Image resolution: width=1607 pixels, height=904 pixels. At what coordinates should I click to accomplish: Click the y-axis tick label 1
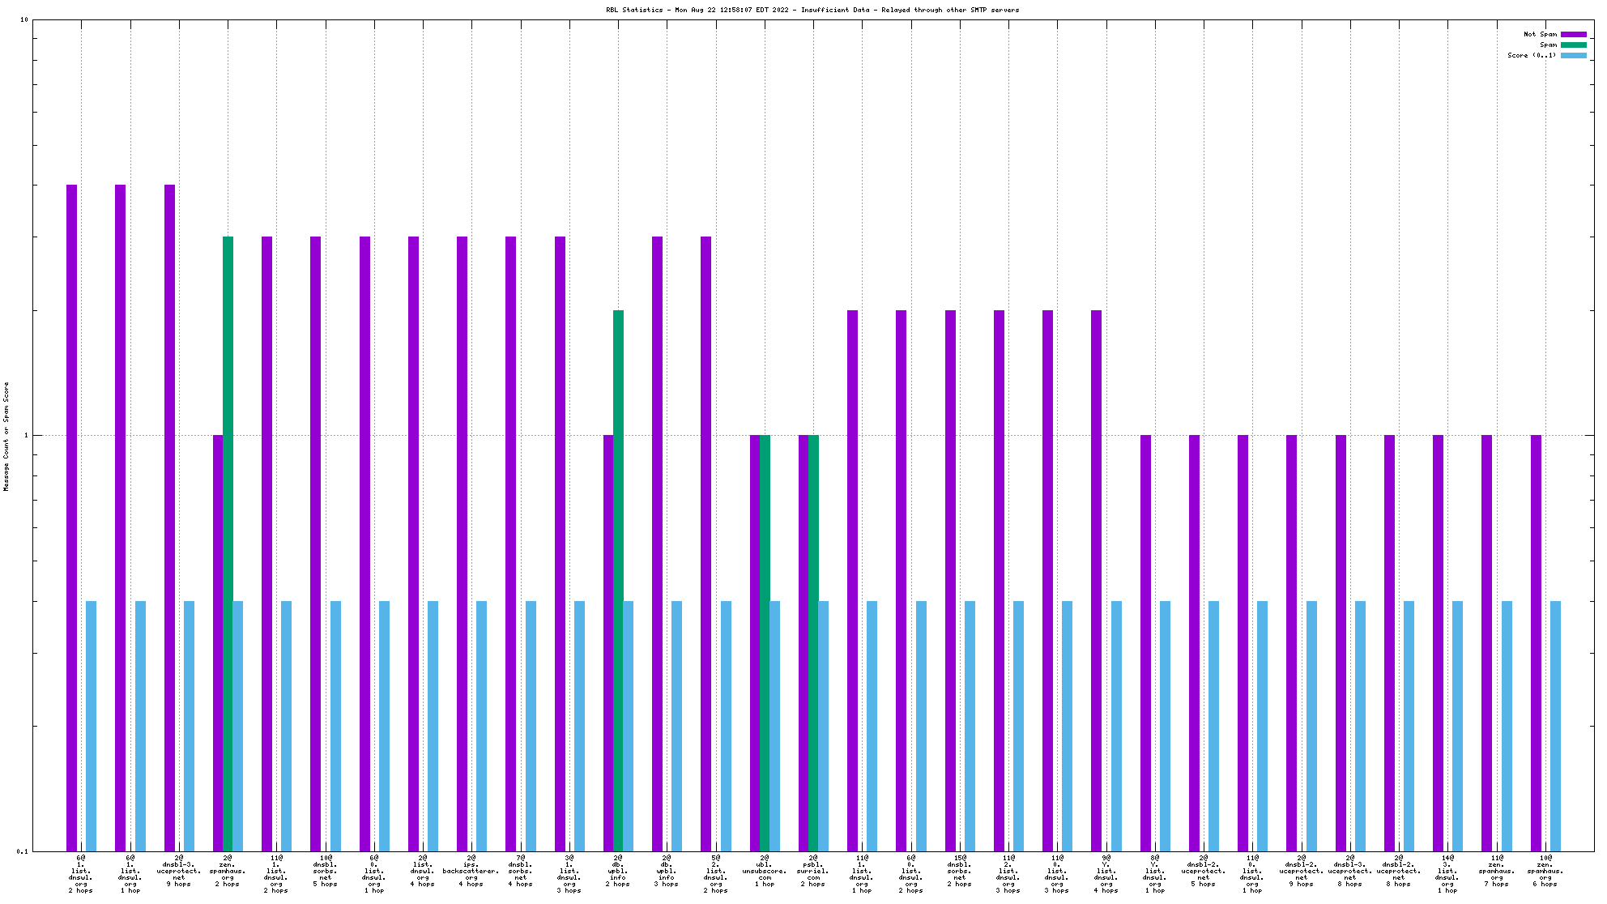coord(26,436)
